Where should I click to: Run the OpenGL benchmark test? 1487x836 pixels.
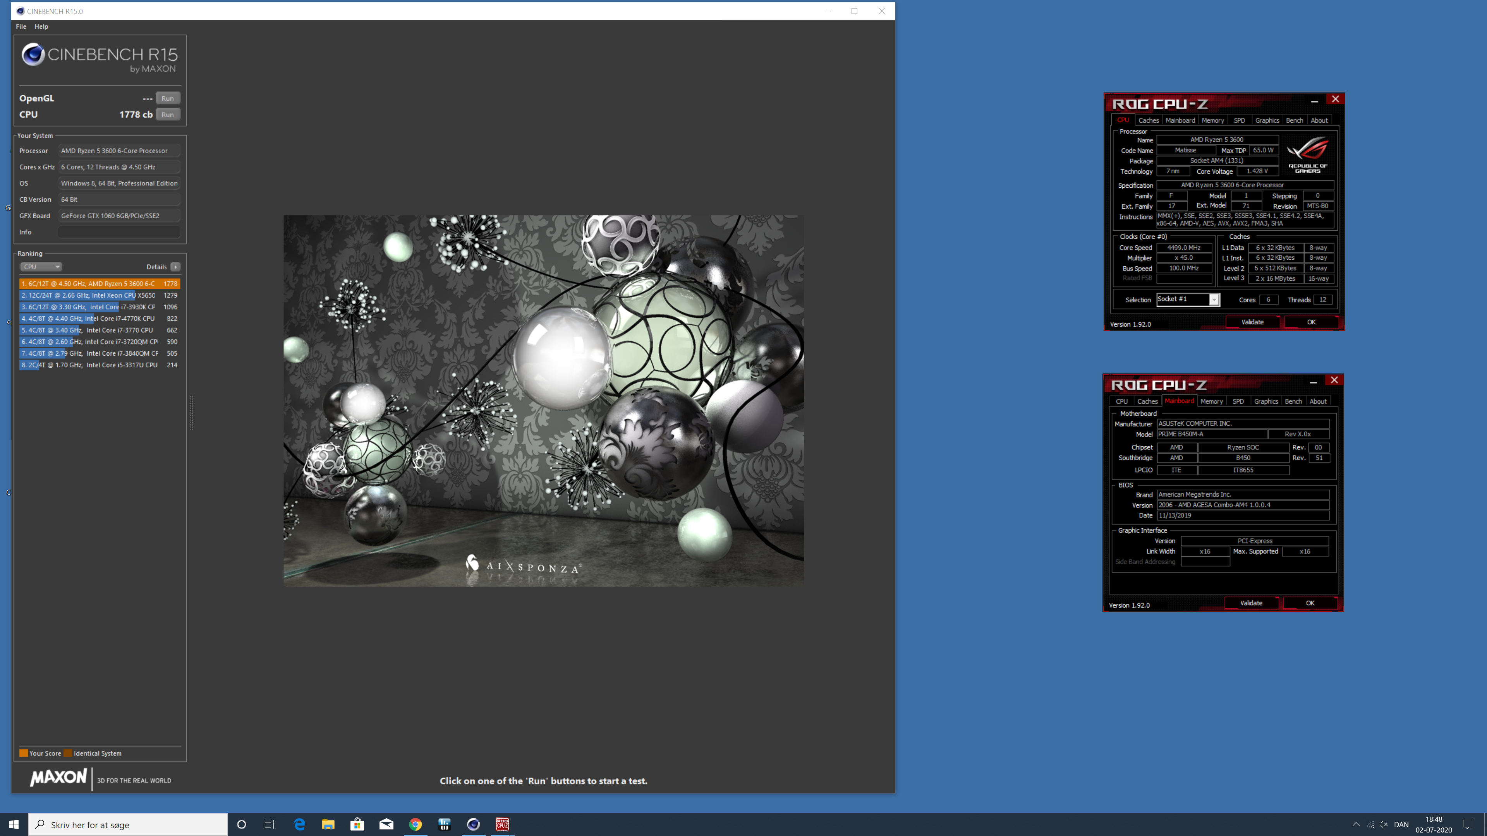point(167,98)
